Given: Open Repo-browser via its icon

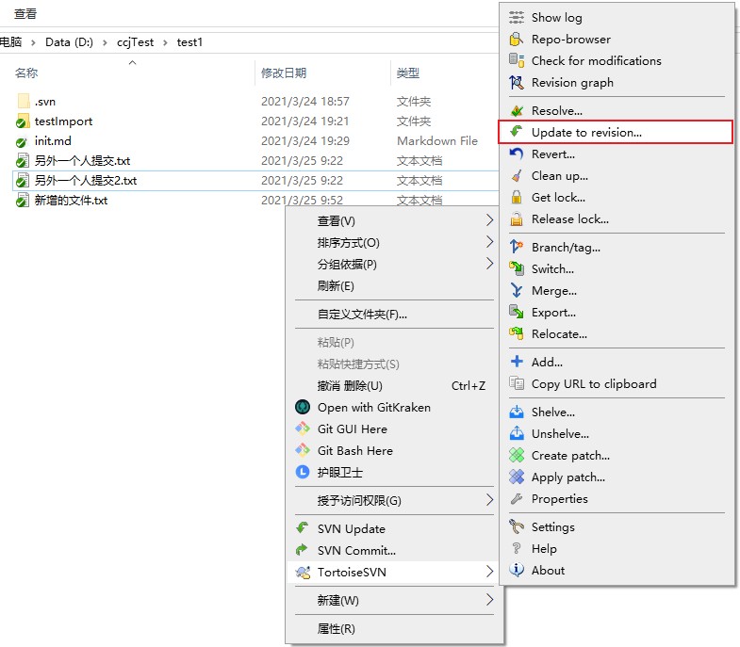Looking at the screenshot, I should 516,39.
